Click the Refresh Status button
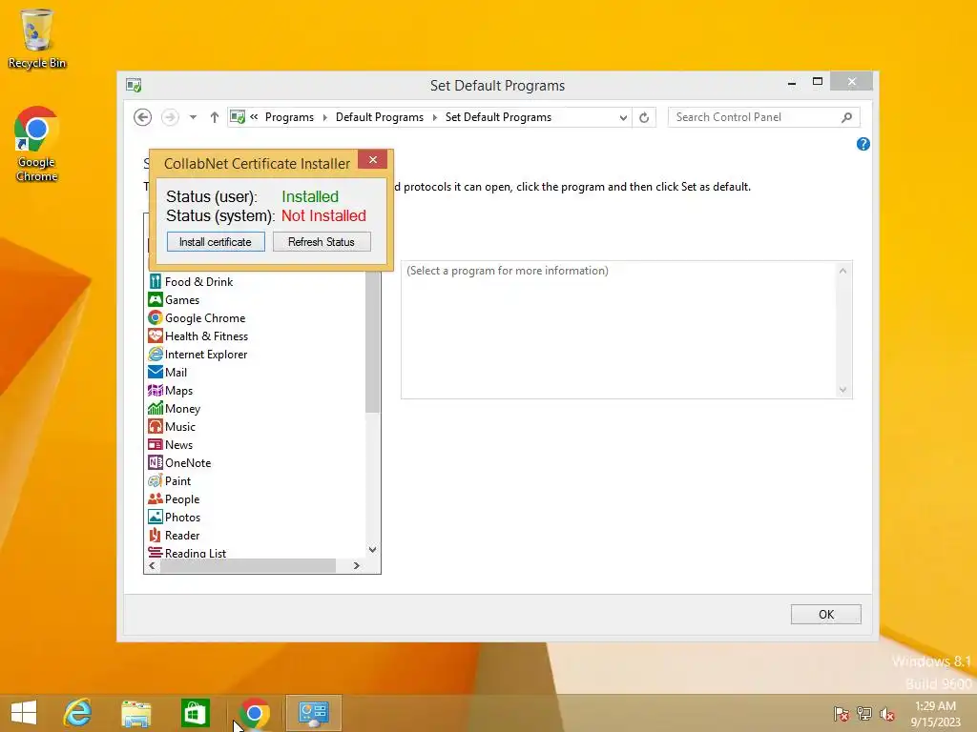The height and width of the screenshot is (732, 977). click(x=322, y=241)
